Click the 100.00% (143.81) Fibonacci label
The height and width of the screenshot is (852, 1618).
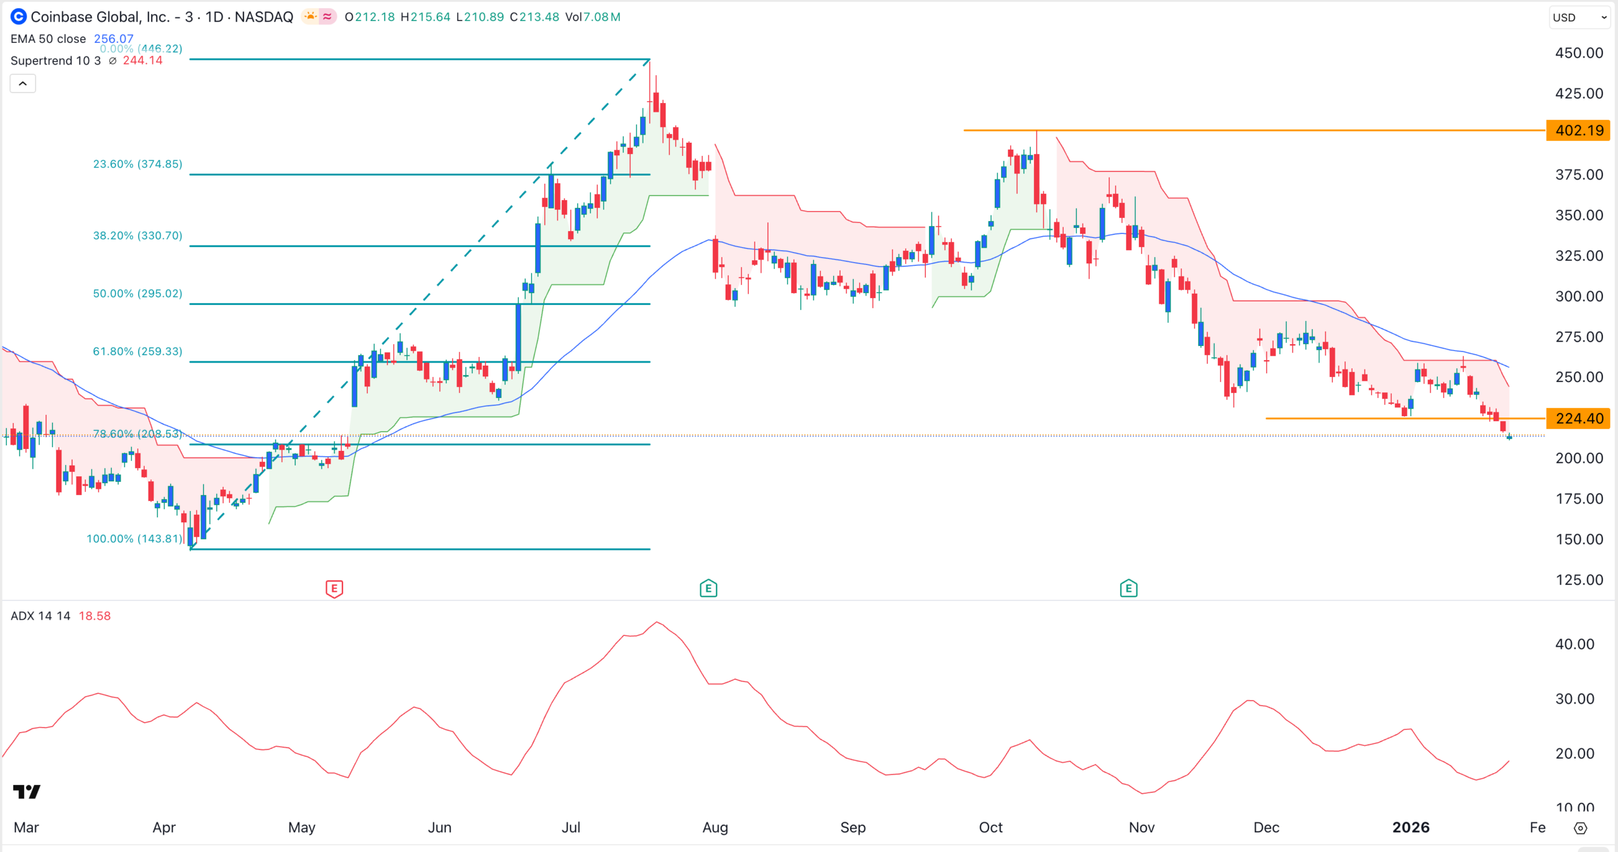[135, 539]
